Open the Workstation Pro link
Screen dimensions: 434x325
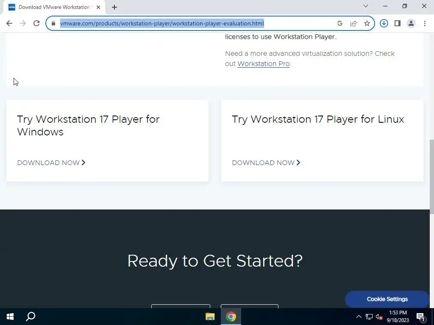tap(264, 64)
